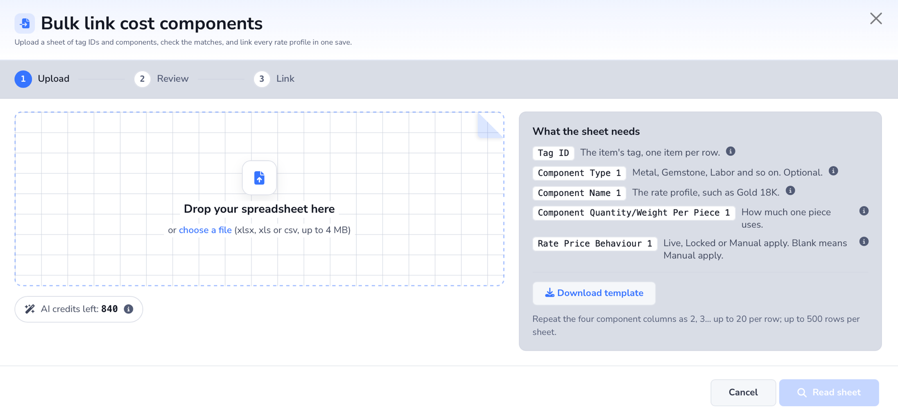898x417 pixels.
Task: Open info icon next to Tag ID description
Action: [x=731, y=151]
